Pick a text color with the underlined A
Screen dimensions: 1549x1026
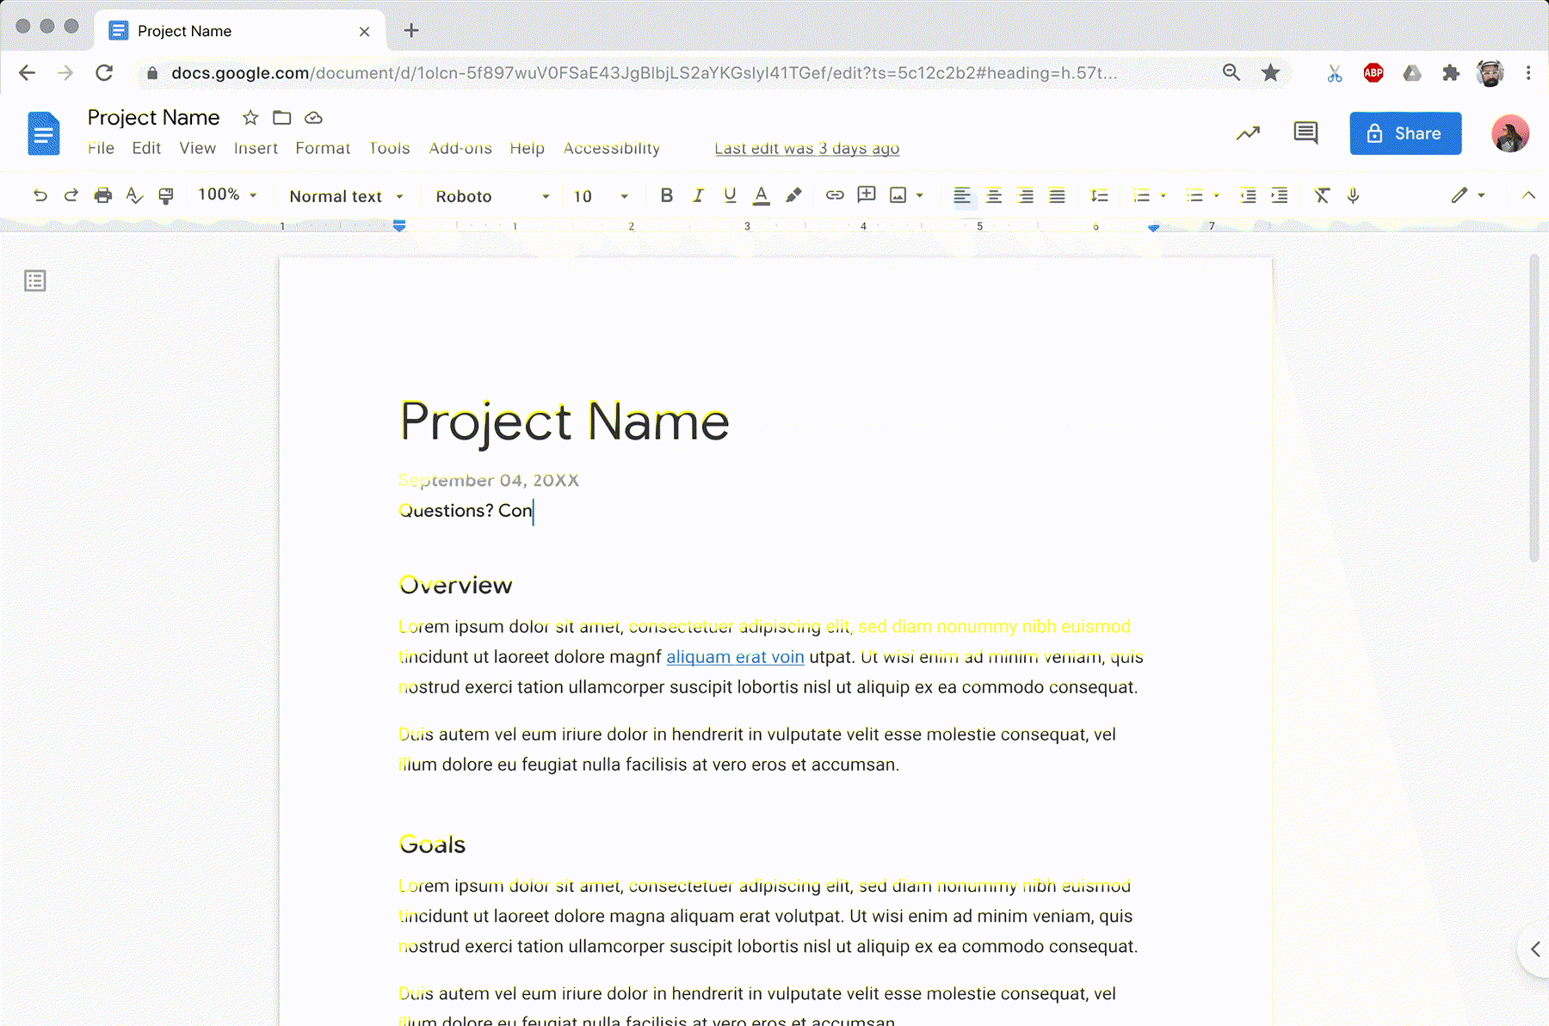coord(761,195)
